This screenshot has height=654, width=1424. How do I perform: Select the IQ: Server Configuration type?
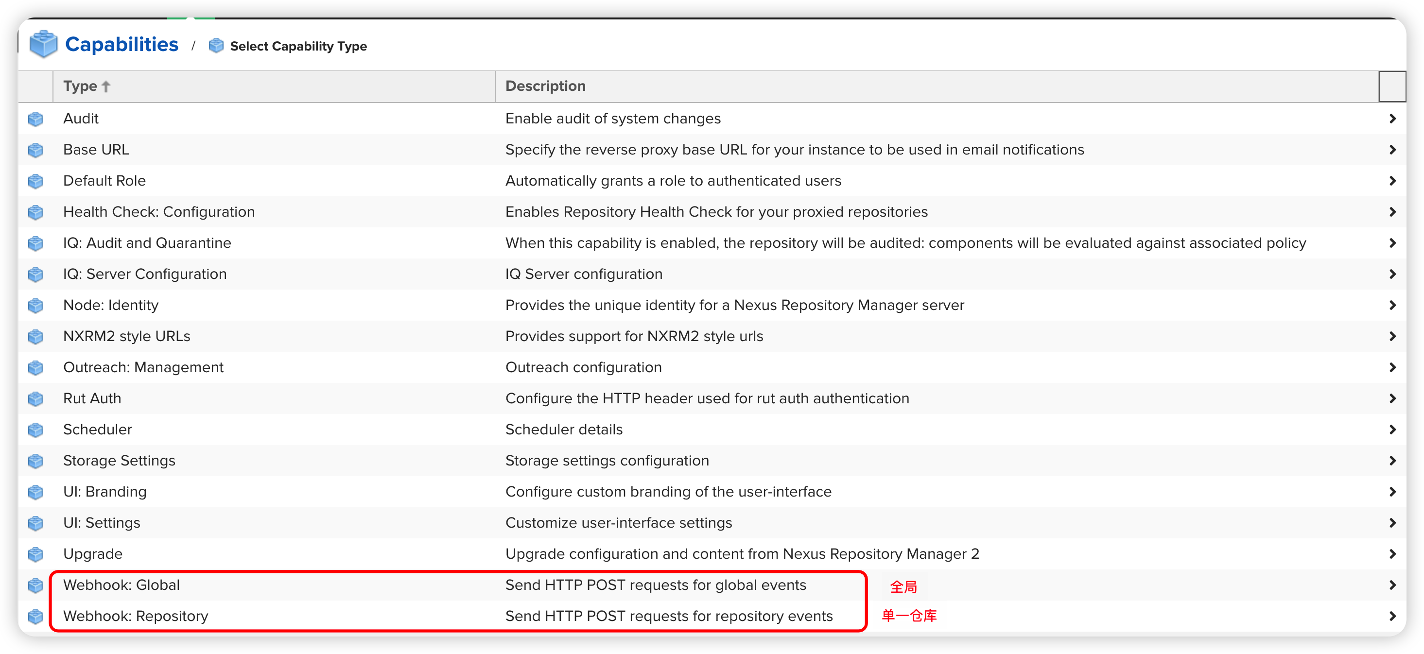pyautogui.click(x=145, y=274)
